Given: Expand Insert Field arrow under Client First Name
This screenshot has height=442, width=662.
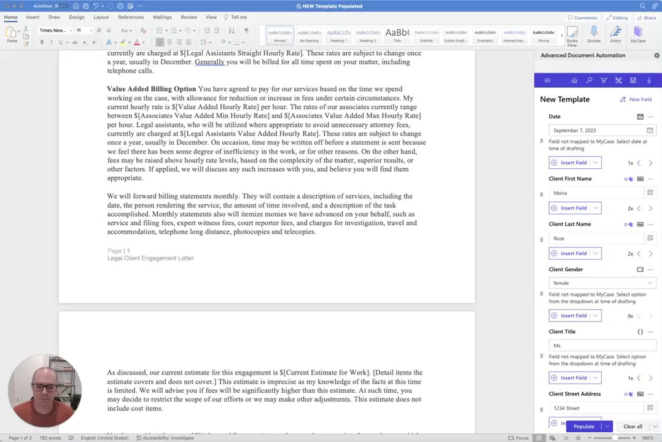Looking at the screenshot, I should tap(595, 208).
